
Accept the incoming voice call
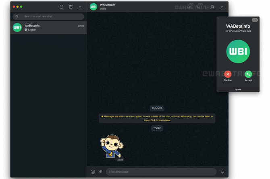click(248, 74)
